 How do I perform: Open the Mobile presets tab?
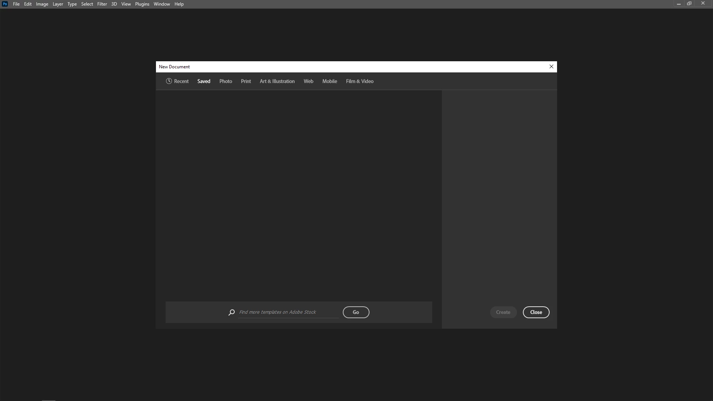329,81
